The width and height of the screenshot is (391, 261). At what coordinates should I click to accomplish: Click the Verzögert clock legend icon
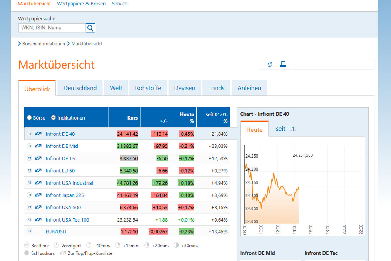pyautogui.click(x=56, y=245)
